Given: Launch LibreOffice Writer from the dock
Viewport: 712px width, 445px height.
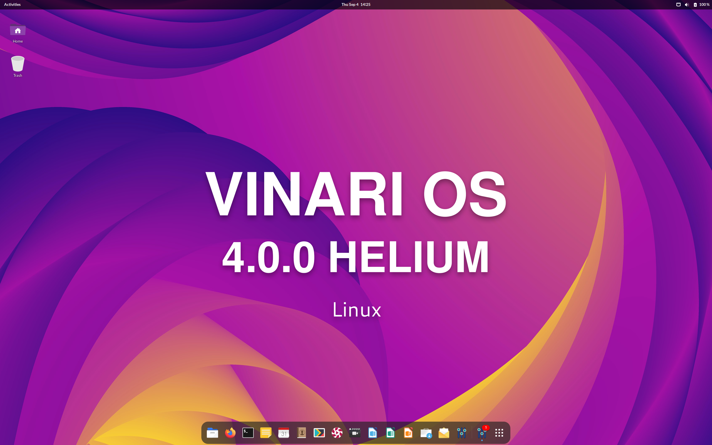Looking at the screenshot, I should tap(372, 433).
